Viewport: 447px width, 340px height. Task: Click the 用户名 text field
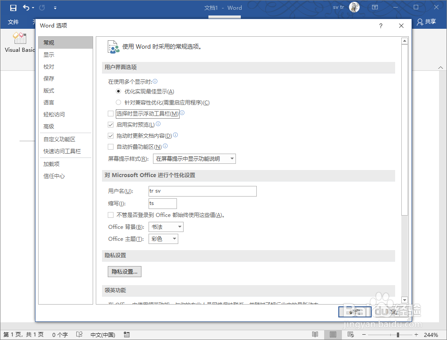tap(203, 191)
